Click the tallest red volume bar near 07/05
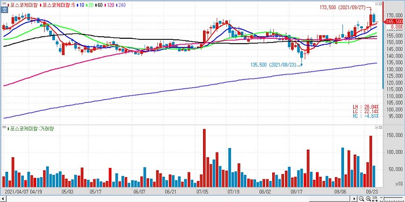 pyautogui.click(x=204, y=158)
